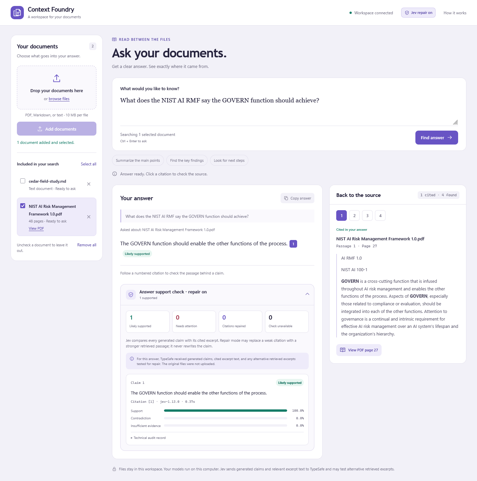This screenshot has width=477, height=481.
Task: Click the Find answer button
Action: pos(437,138)
